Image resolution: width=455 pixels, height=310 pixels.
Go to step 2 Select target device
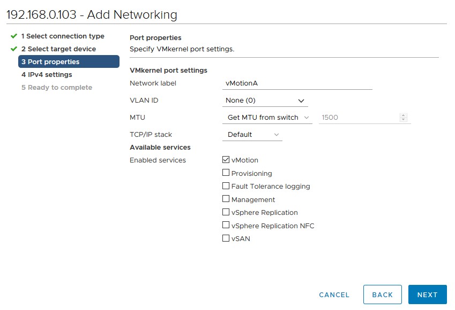58,49
